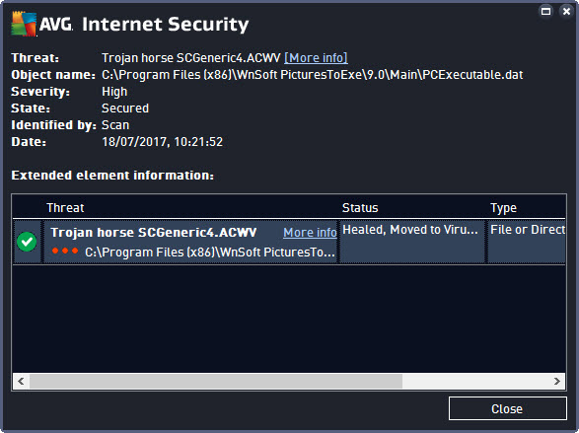Sort by the Threat column header
This screenshot has height=433, width=579.
(x=65, y=208)
